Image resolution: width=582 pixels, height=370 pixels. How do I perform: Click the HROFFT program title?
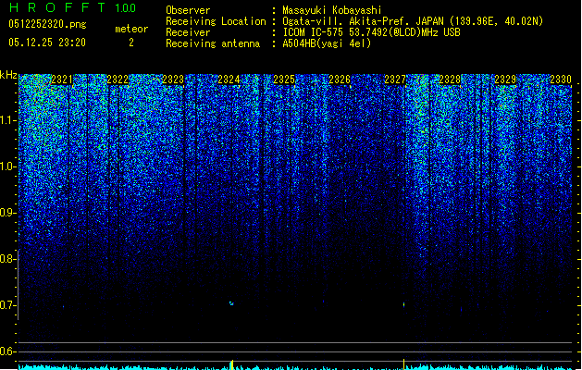pos(57,7)
